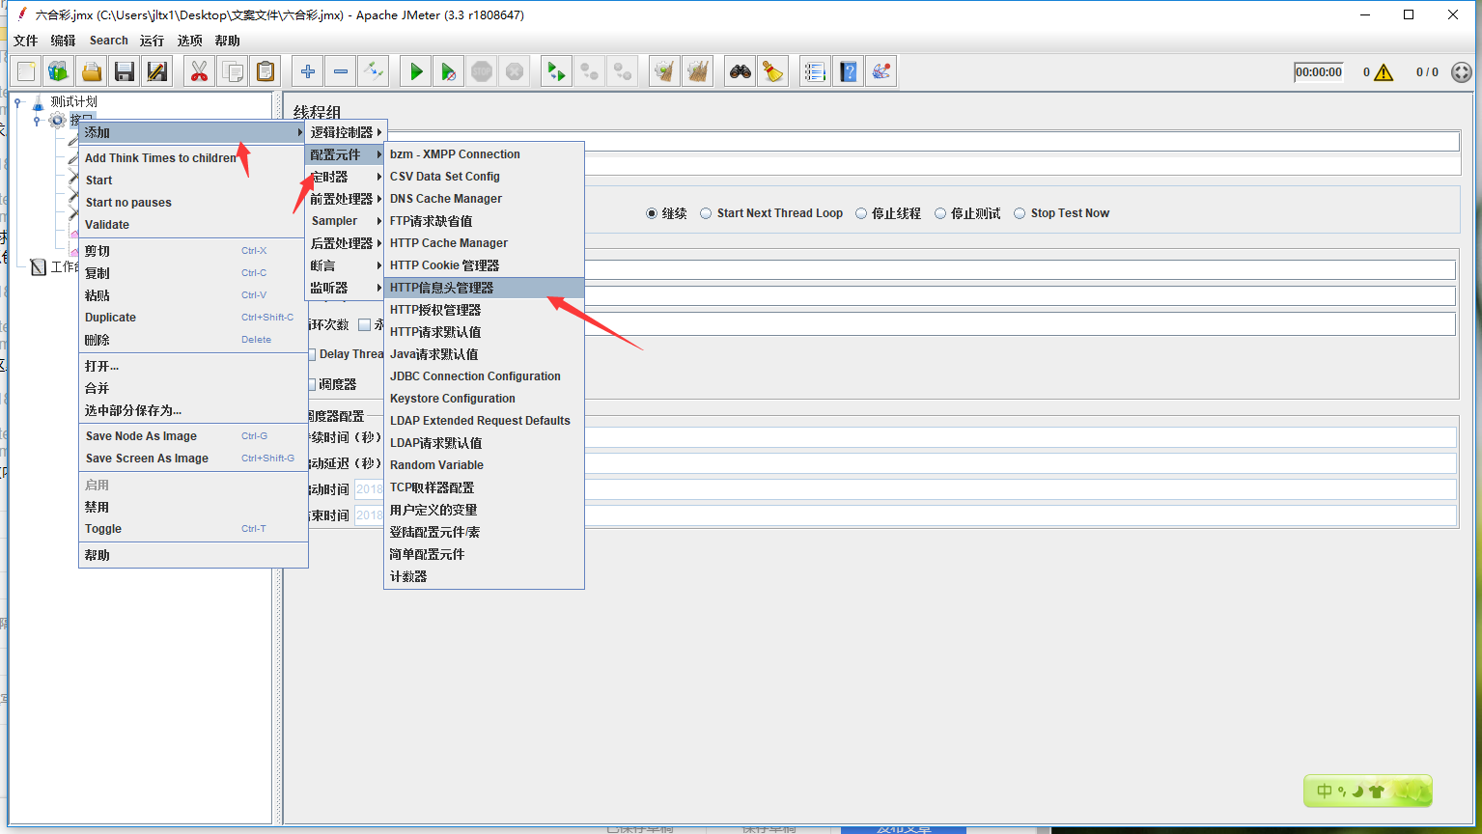Expand all nodes with plus icon
Screen dimensions: 1482x834
308,71
